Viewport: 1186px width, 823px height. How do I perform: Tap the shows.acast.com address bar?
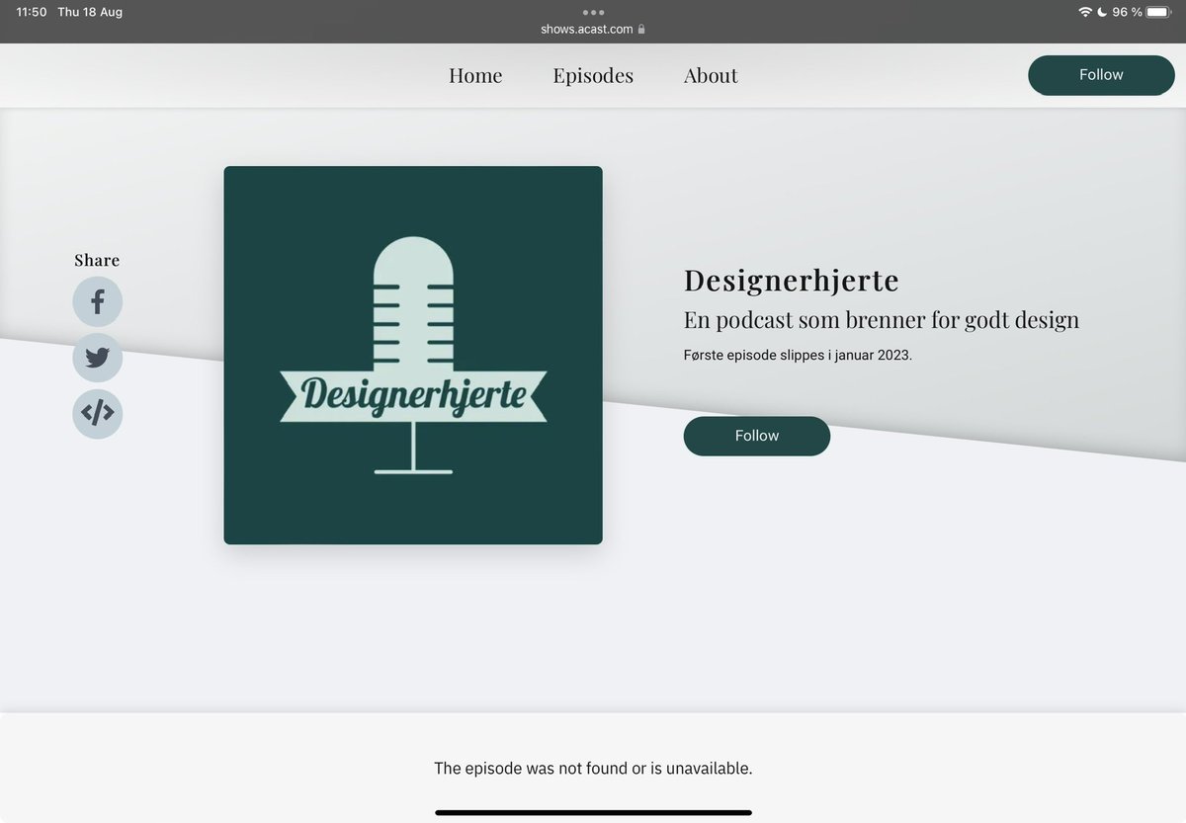pyautogui.click(x=593, y=29)
